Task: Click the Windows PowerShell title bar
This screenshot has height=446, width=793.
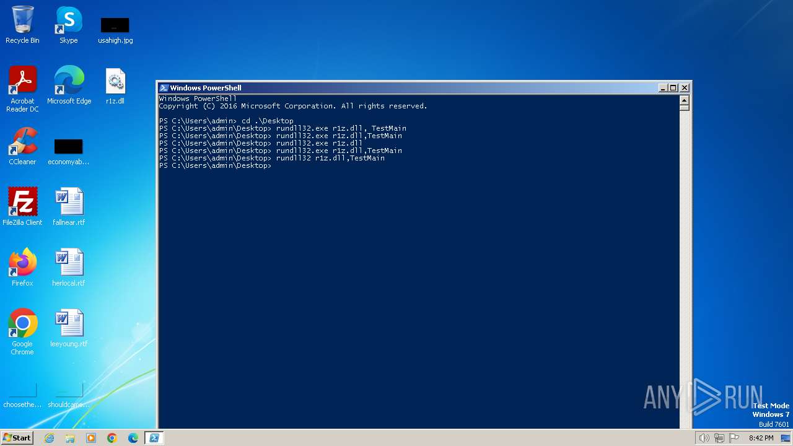Action: click(x=424, y=88)
